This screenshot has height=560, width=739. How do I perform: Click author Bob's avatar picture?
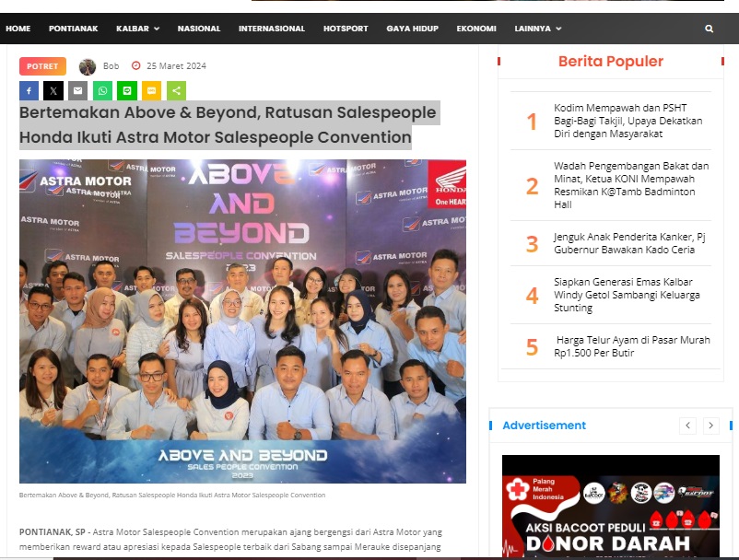tap(88, 67)
